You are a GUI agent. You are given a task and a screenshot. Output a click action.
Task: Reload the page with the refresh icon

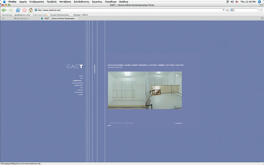(x=18, y=10)
